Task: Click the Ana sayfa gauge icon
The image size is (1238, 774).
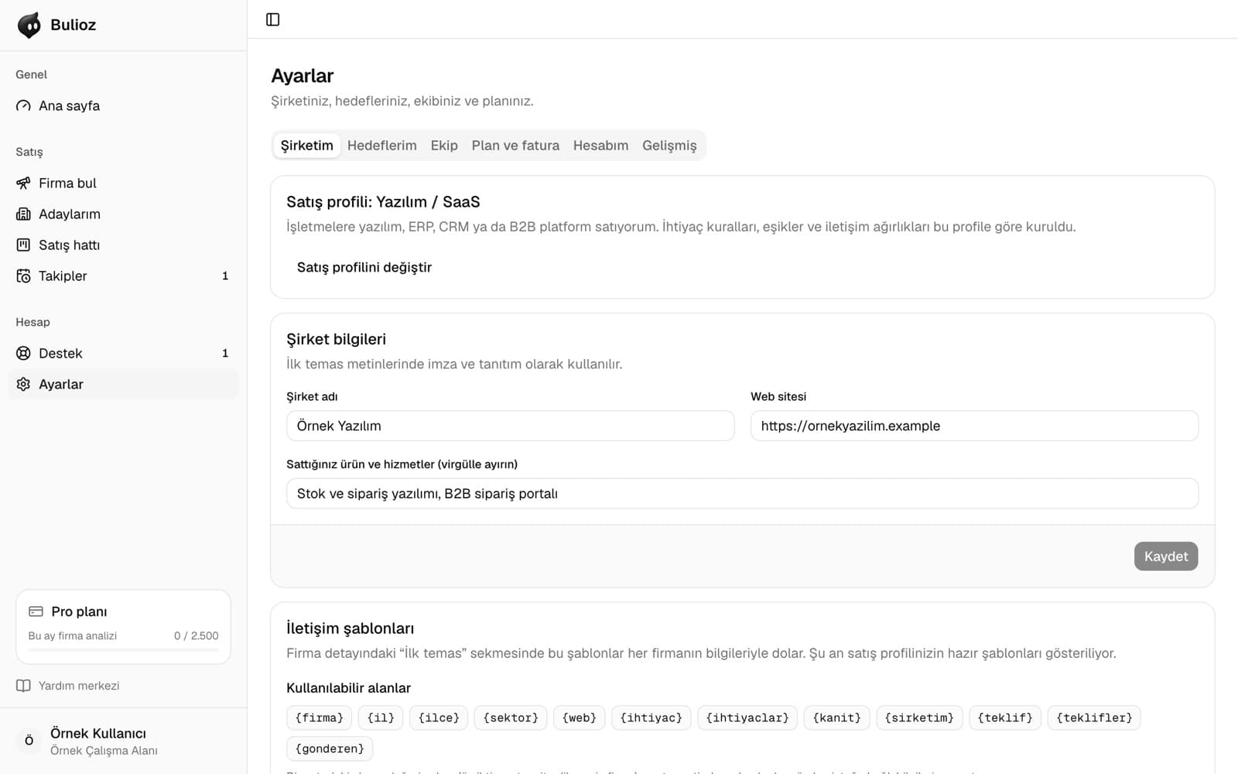Action: (23, 106)
